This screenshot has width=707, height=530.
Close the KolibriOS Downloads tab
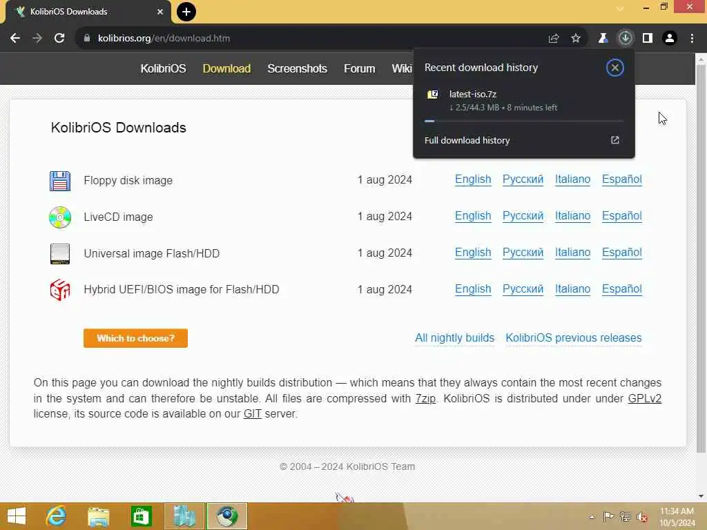click(160, 12)
